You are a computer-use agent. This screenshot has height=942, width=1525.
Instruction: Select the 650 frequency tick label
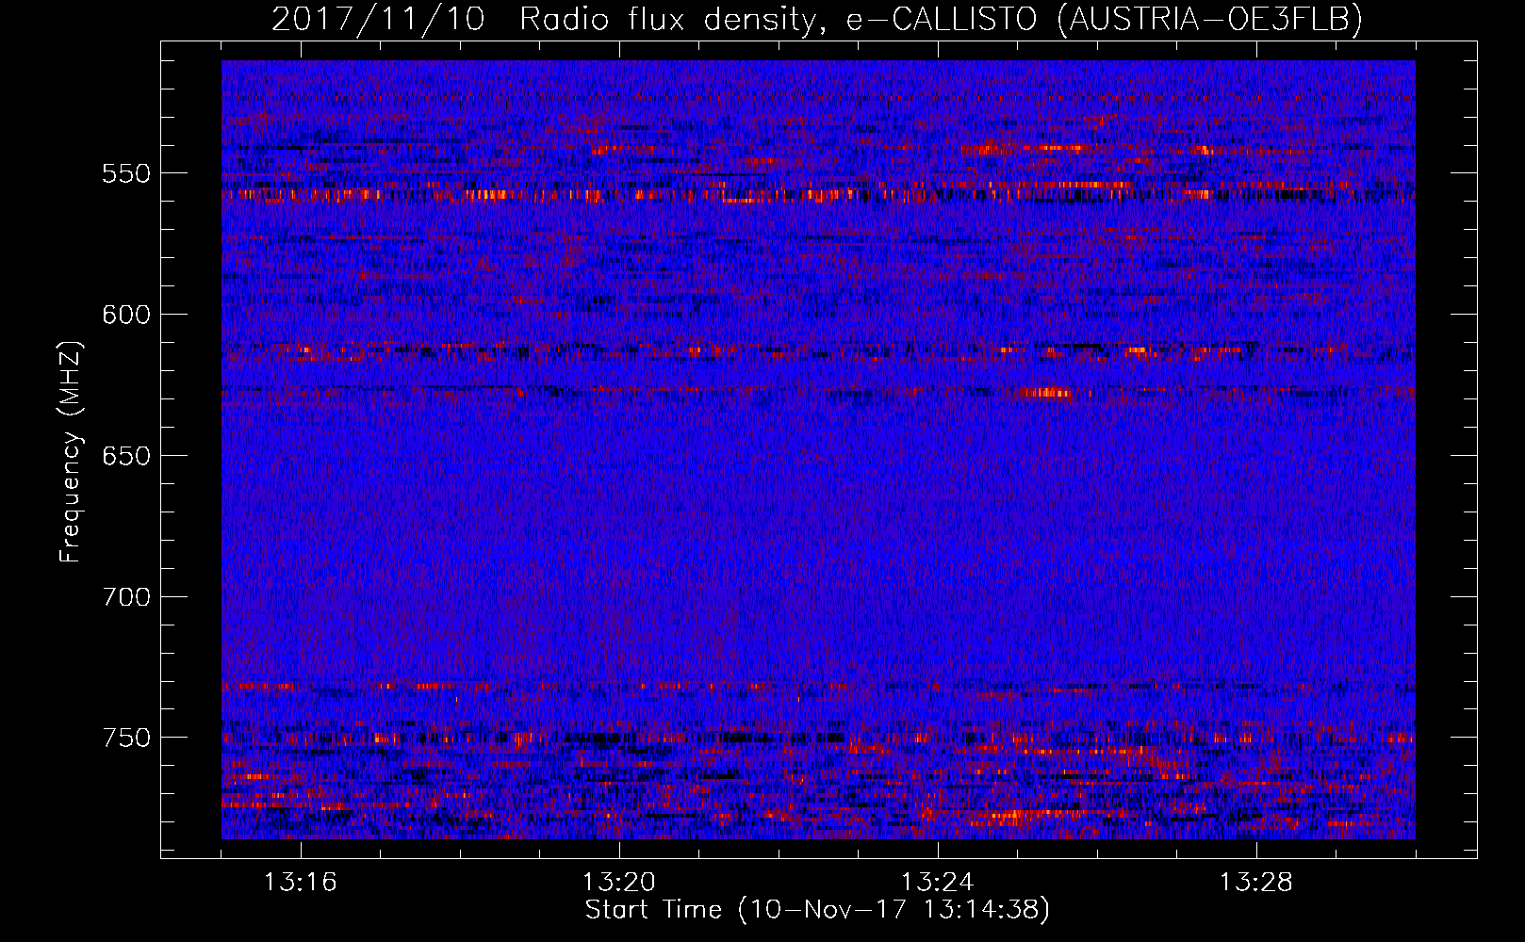pyautogui.click(x=126, y=456)
